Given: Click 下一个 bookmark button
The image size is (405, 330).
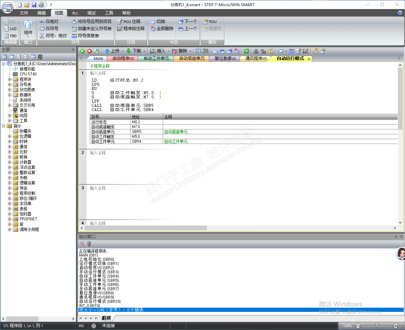Looking at the screenshot, I should 188,21.
